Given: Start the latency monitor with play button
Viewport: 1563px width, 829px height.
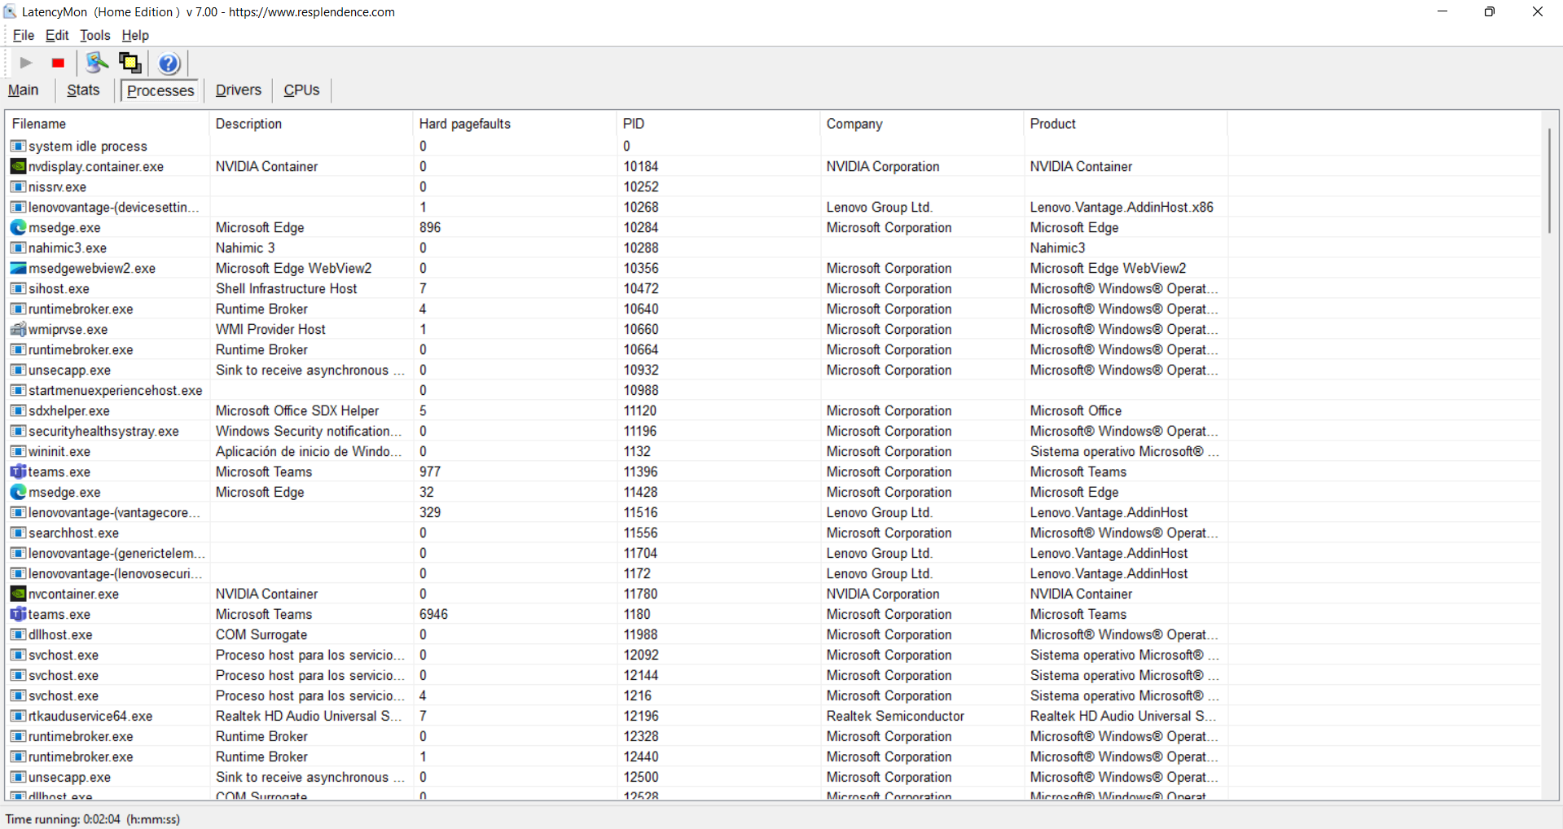Looking at the screenshot, I should click(x=26, y=63).
